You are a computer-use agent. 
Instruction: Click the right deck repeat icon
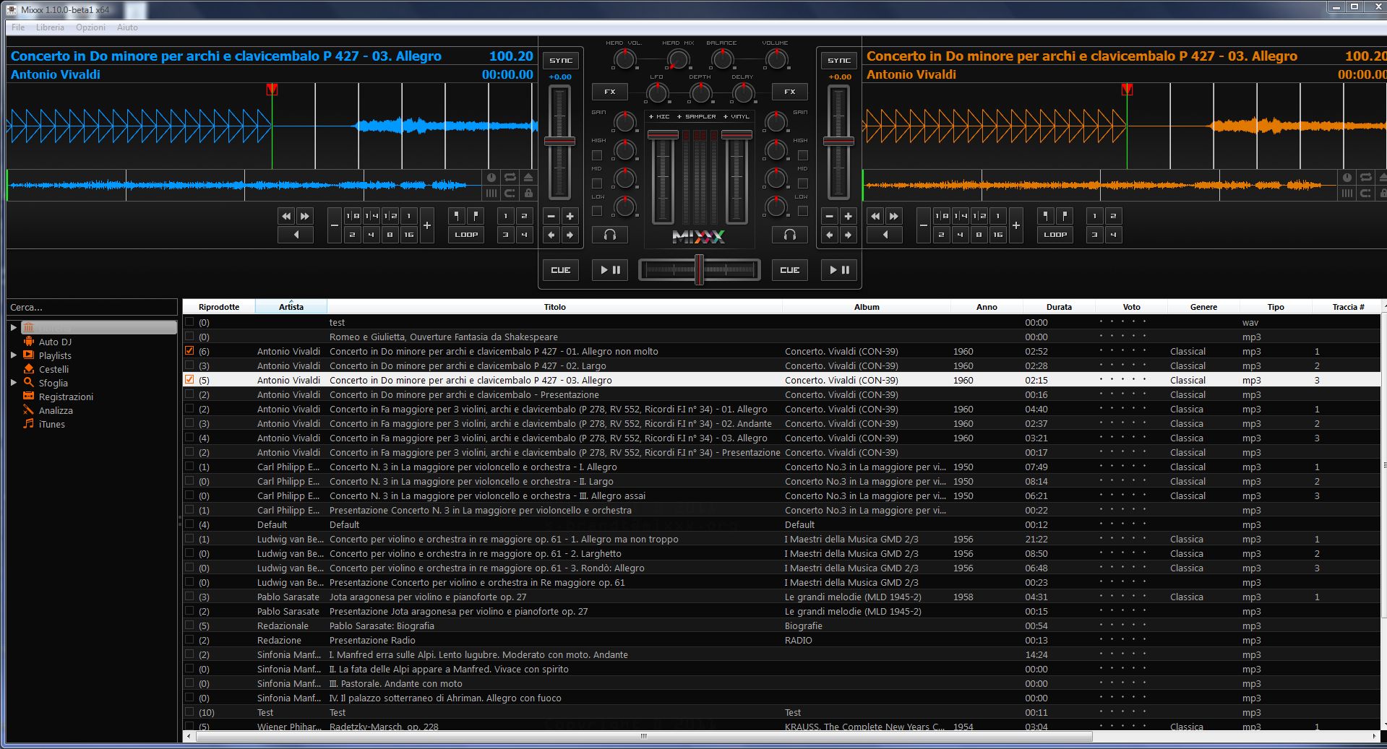click(1365, 178)
